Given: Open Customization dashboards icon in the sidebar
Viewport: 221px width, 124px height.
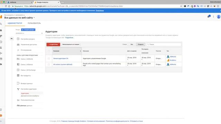Looking at the screenshot, I should point(1,36).
